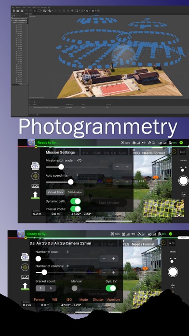This screenshot has width=189, height=336.
Task: Tap the HD signal indicator on Mission Settings screen
Action: point(162,143)
